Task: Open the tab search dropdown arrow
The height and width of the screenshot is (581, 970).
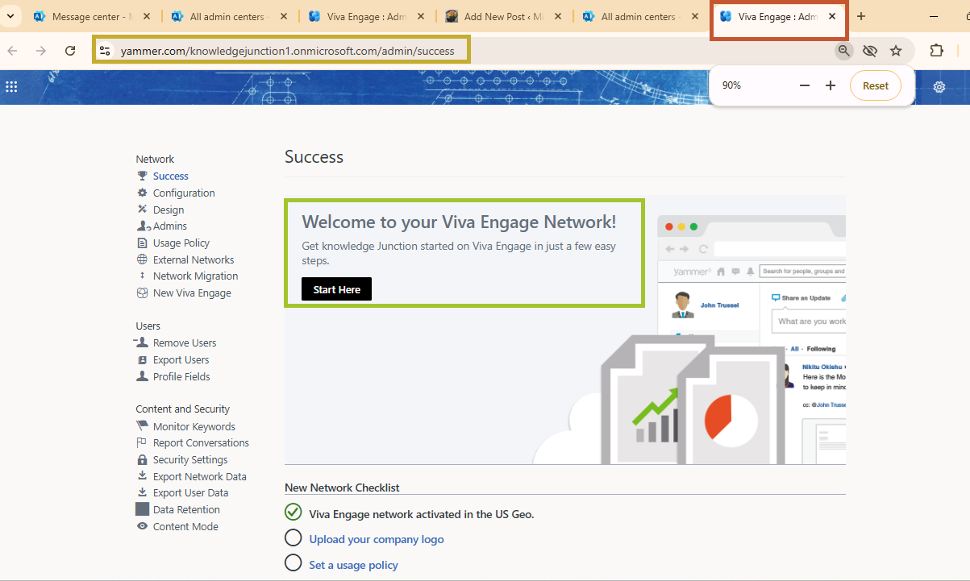Action: (10, 16)
